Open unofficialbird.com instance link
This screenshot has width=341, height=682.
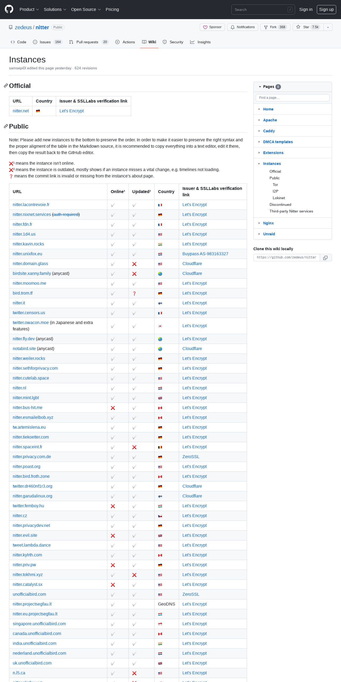29,594
